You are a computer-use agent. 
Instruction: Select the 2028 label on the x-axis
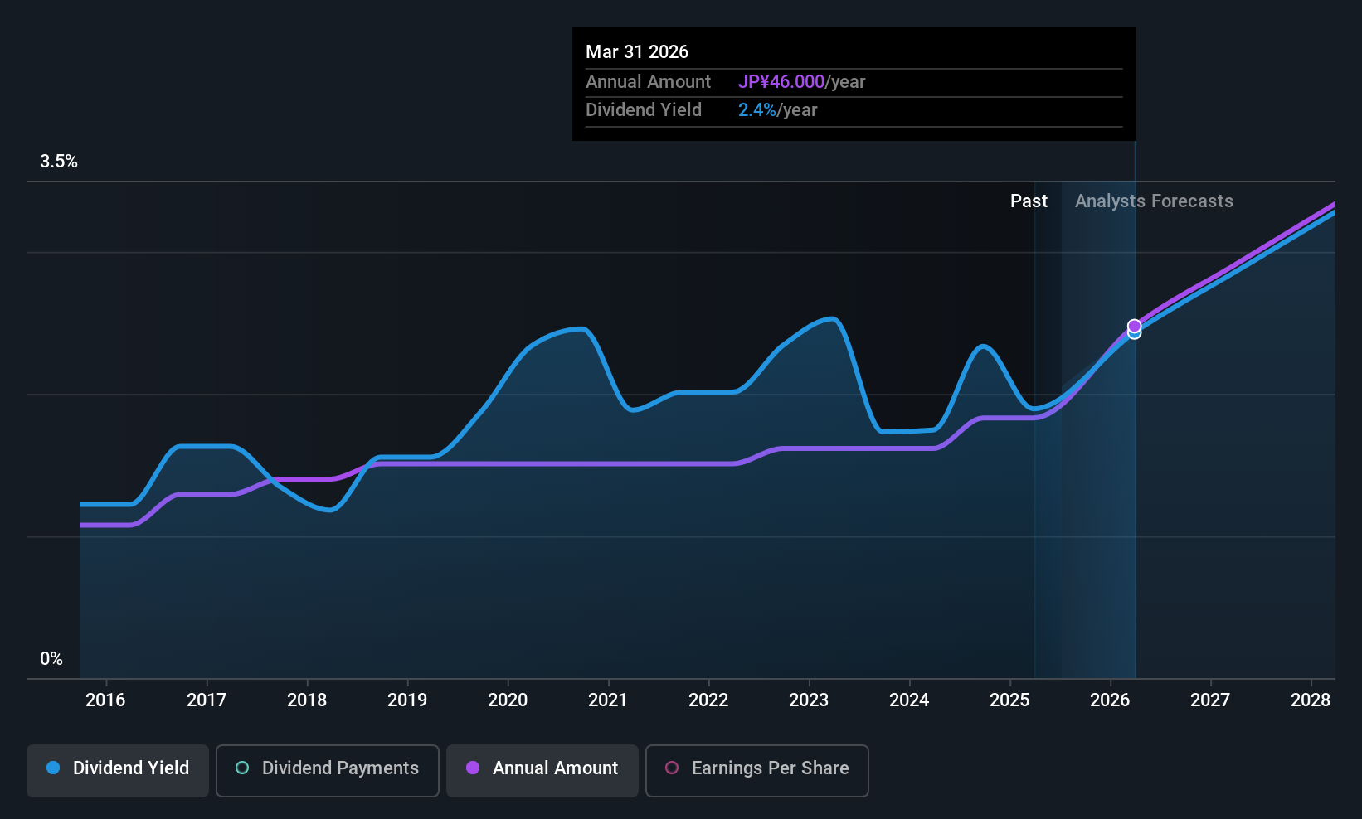coord(1311,700)
